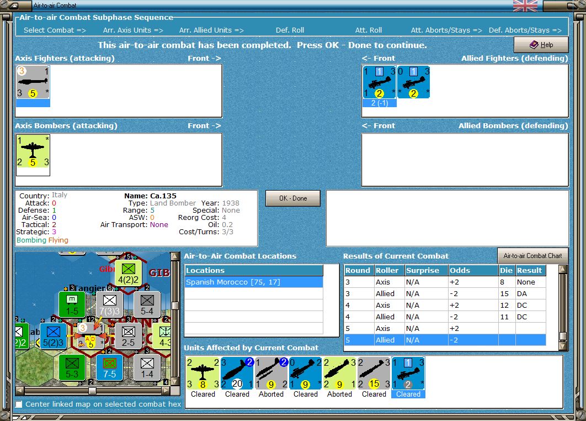Viewport: 586px width, 421px height.
Task: Click the Round column header
Action: click(x=359, y=271)
